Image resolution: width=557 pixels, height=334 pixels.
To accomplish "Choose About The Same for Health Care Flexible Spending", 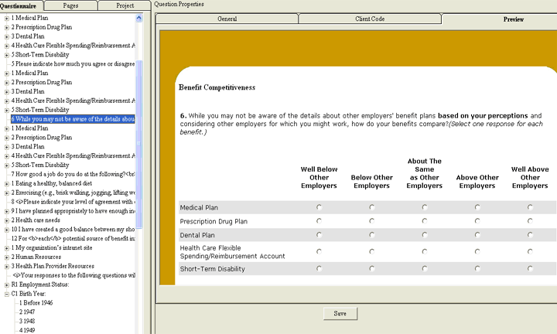I will coord(425,251).
